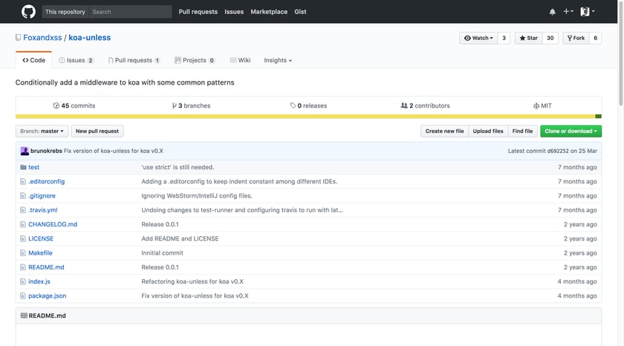Click Find file button
The width and height of the screenshot is (624, 346).
click(x=522, y=131)
